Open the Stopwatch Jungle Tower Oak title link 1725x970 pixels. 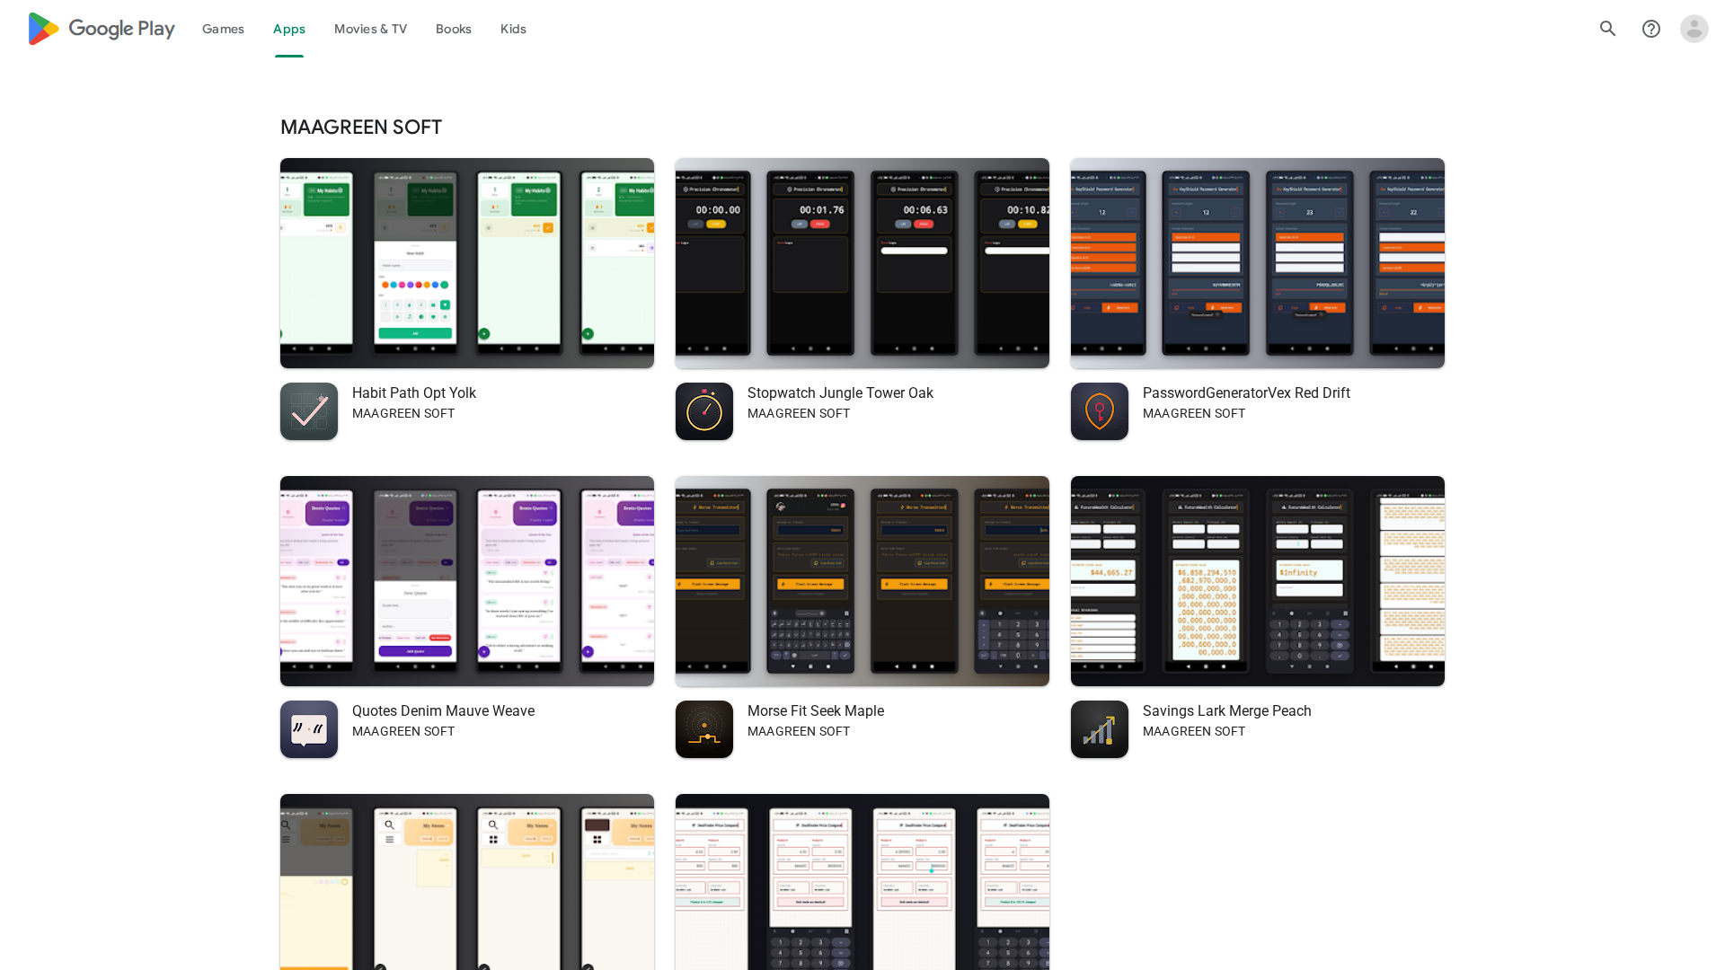(840, 393)
